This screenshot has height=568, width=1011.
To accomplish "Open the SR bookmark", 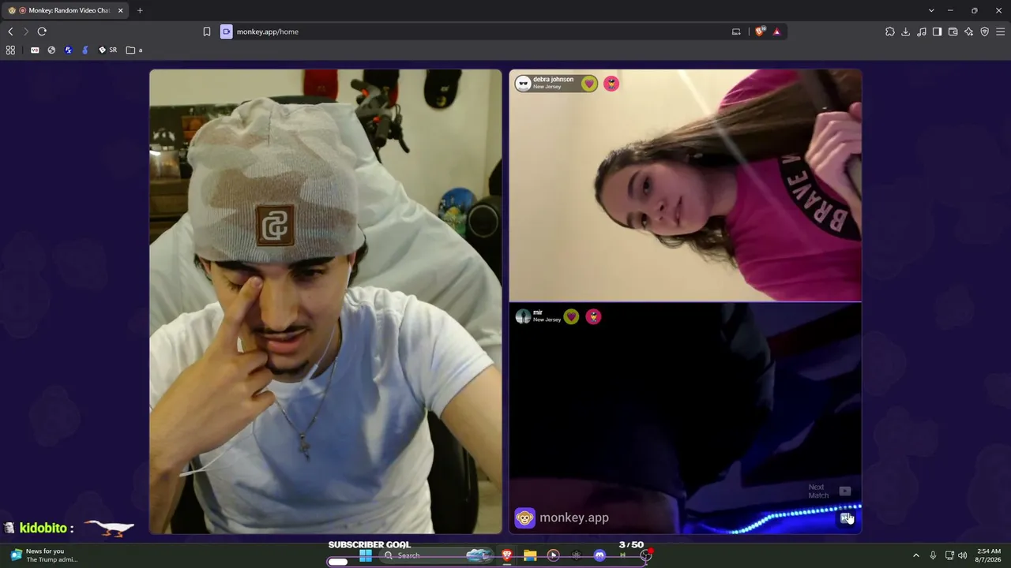I will (x=107, y=50).
